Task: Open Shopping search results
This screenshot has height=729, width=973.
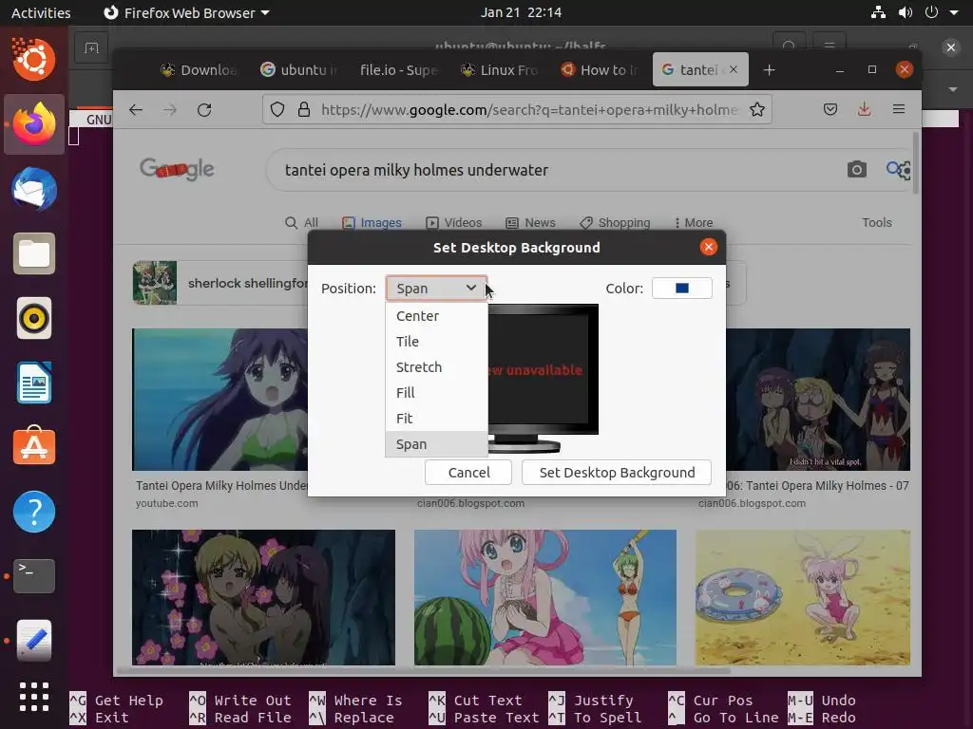Action: pos(615,222)
